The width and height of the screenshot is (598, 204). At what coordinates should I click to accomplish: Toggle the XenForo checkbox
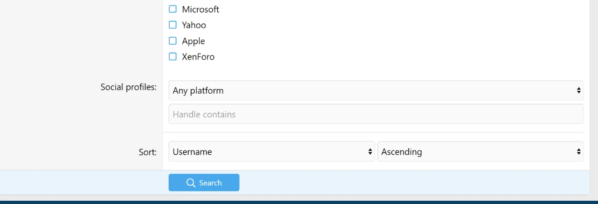click(173, 56)
